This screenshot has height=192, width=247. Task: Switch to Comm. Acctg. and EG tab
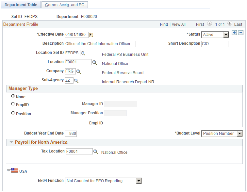click(65, 5)
